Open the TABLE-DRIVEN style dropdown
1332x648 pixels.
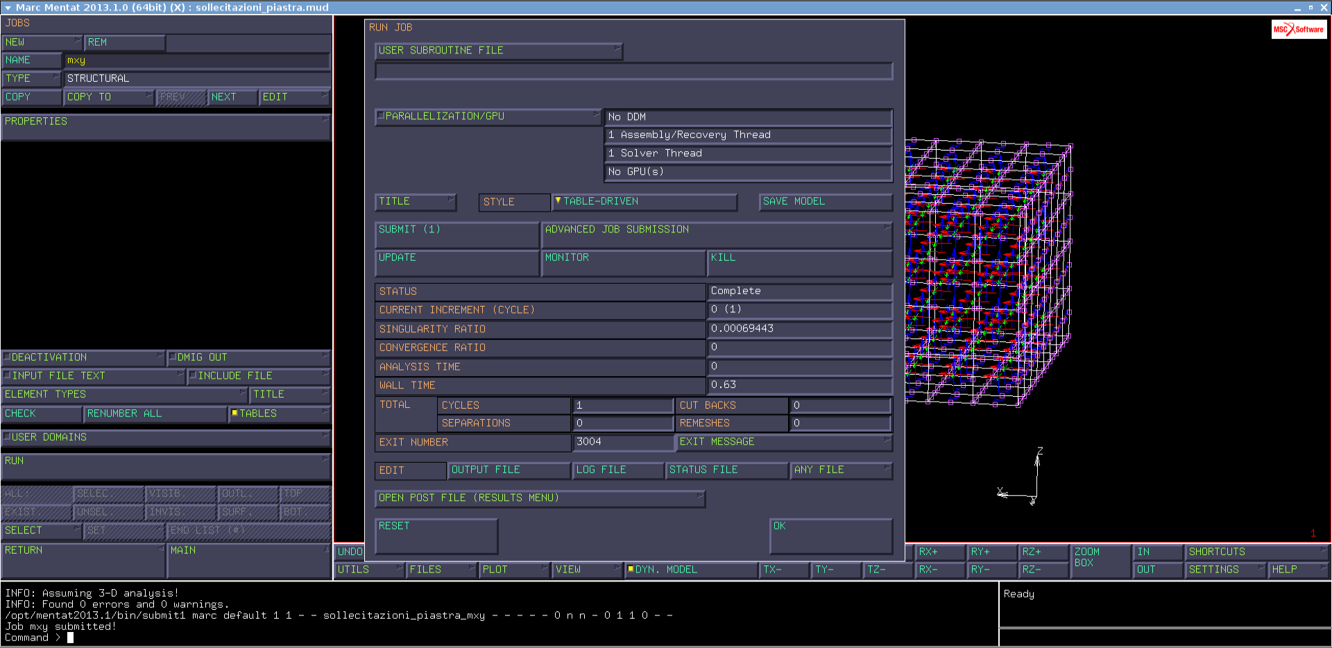(x=644, y=202)
